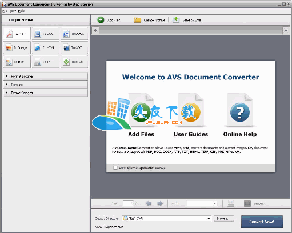Minimize the AVS Document Converter window
Image resolution: width=292 pixels, height=233 pixels.
279,4
